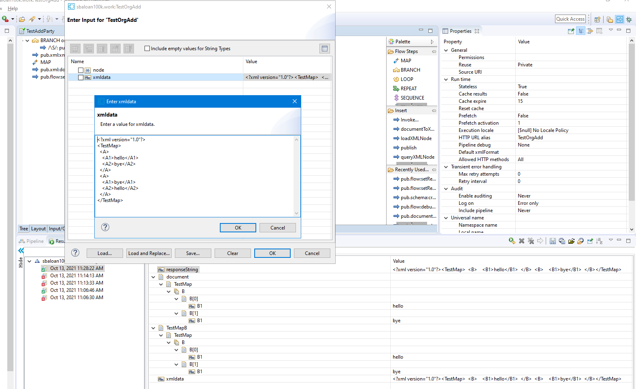
Task: Click the Clear button
Action: click(233, 253)
